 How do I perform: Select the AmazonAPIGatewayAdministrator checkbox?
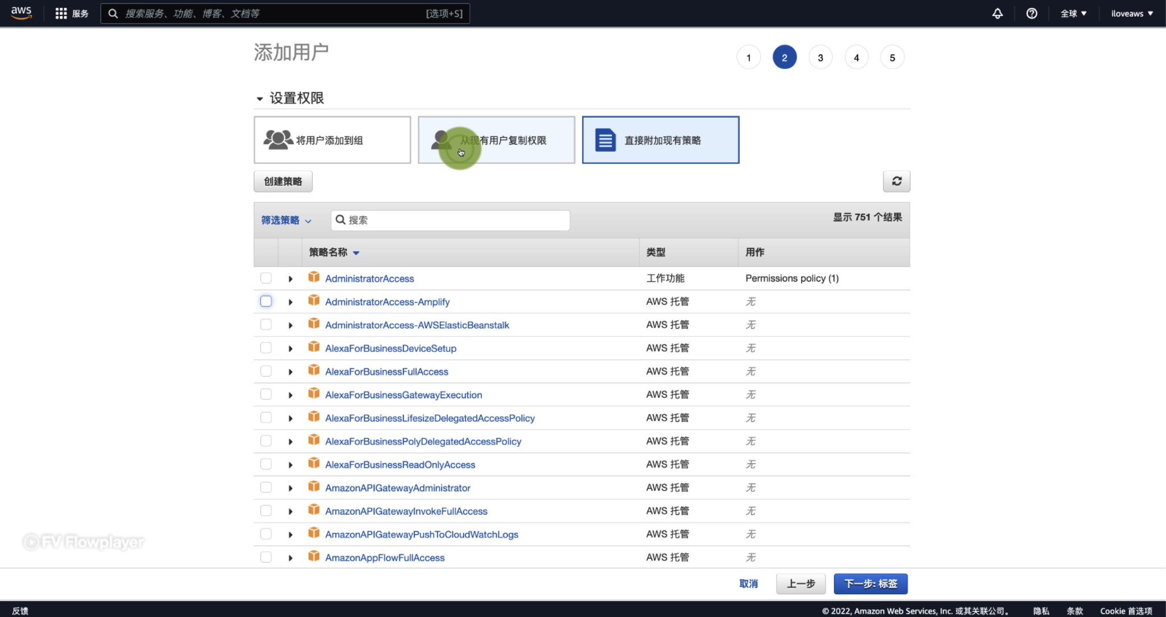[266, 487]
